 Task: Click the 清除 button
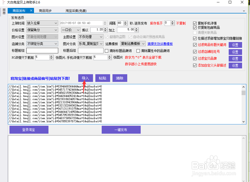click(x=120, y=78)
